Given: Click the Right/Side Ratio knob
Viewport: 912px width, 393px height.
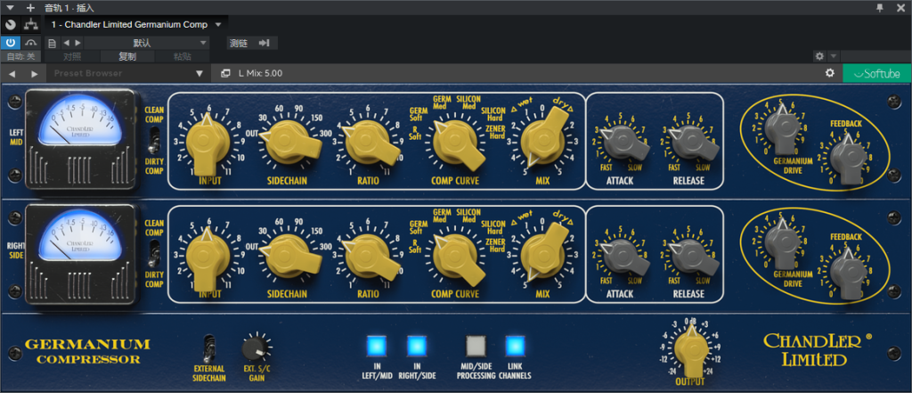Looking at the screenshot, I should pyautogui.click(x=366, y=255).
